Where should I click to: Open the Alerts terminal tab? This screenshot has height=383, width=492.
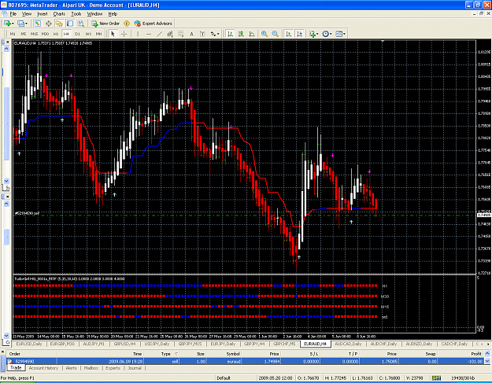[x=71, y=368]
